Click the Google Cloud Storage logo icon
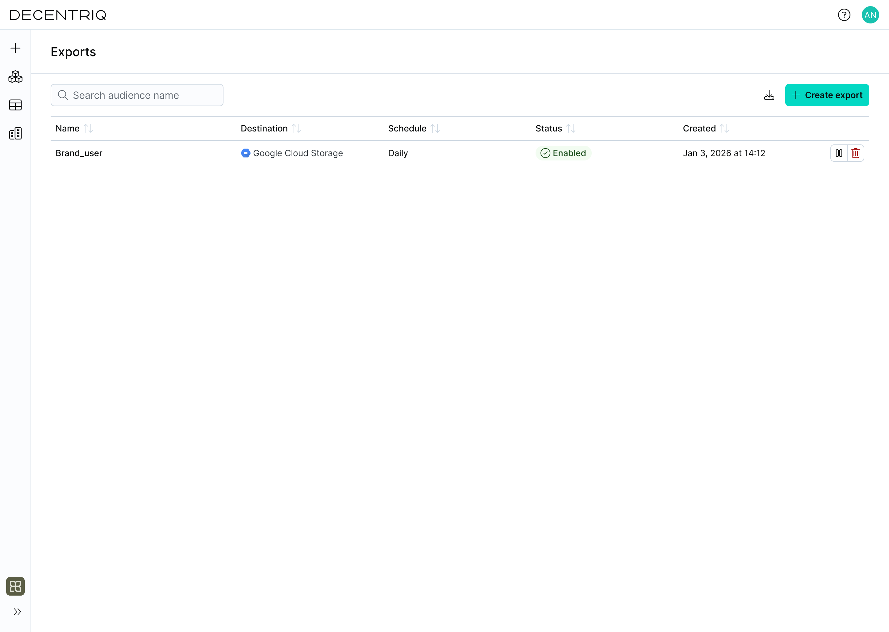 (x=245, y=153)
